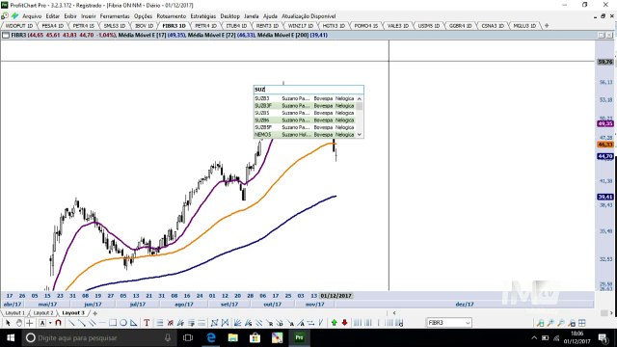Image resolution: width=617 pixels, height=347 pixels.
Task: Switch to the WDOFUT 1D tab
Action: pyautogui.click(x=19, y=26)
